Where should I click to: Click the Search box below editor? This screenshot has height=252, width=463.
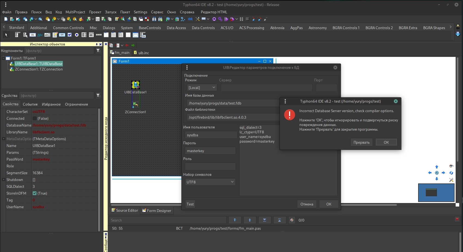[168, 220]
